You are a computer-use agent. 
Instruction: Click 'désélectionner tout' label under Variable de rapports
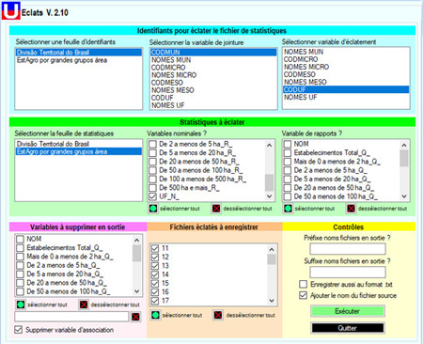(383, 209)
